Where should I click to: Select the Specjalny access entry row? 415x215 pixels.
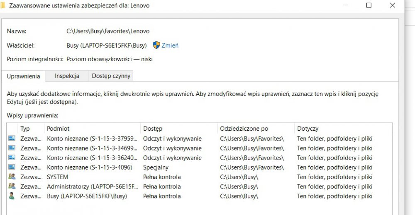(156, 167)
